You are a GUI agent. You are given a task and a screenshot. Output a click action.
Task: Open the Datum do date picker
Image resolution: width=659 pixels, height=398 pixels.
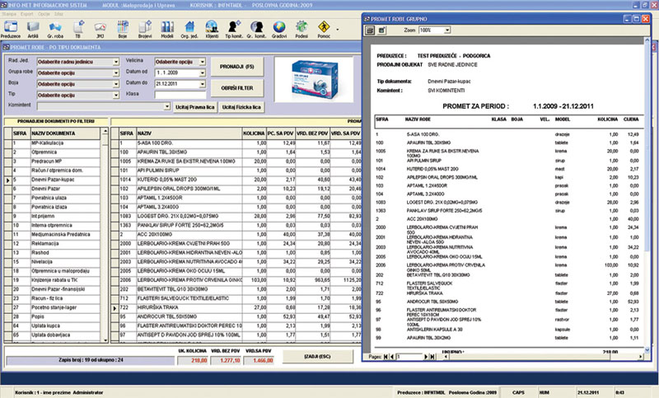tap(202, 84)
